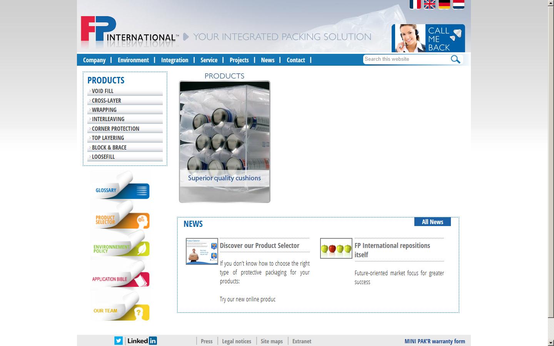Image resolution: width=554 pixels, height=346 pixels.
Task: Navigate to the Contact menu
Action: 295,60
